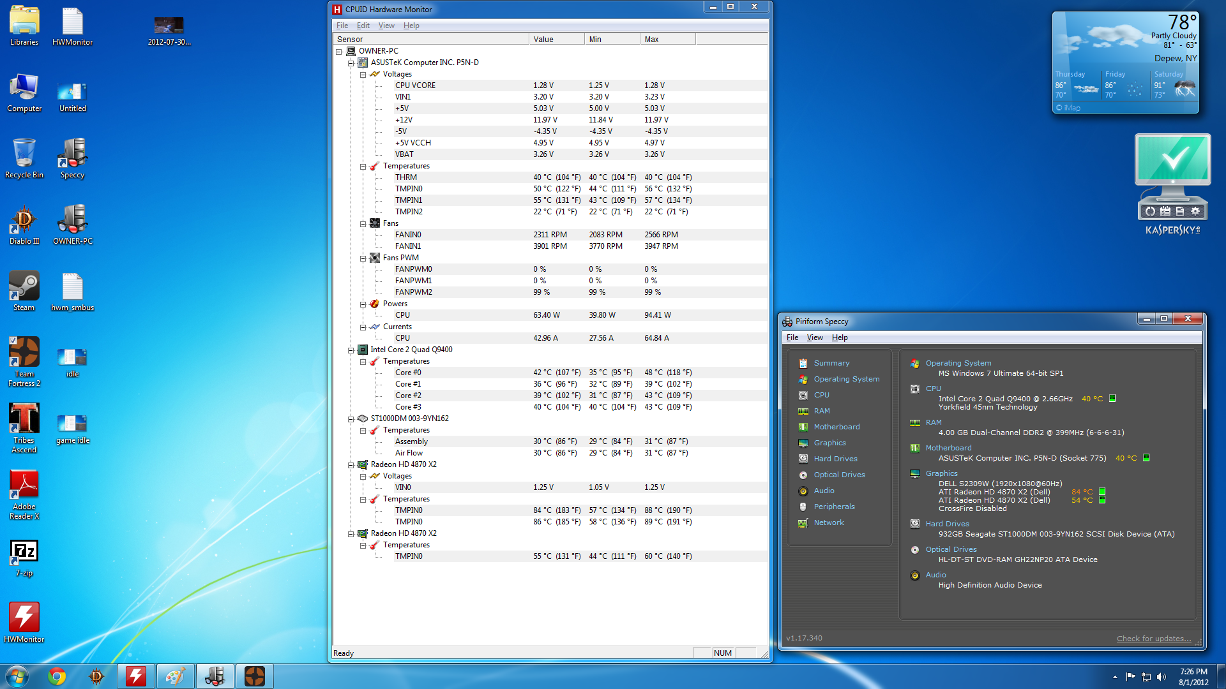Click the Check for updates link
This screenshot has height=689, width=1226.
pyautogui.click(x=1154, y=639)
